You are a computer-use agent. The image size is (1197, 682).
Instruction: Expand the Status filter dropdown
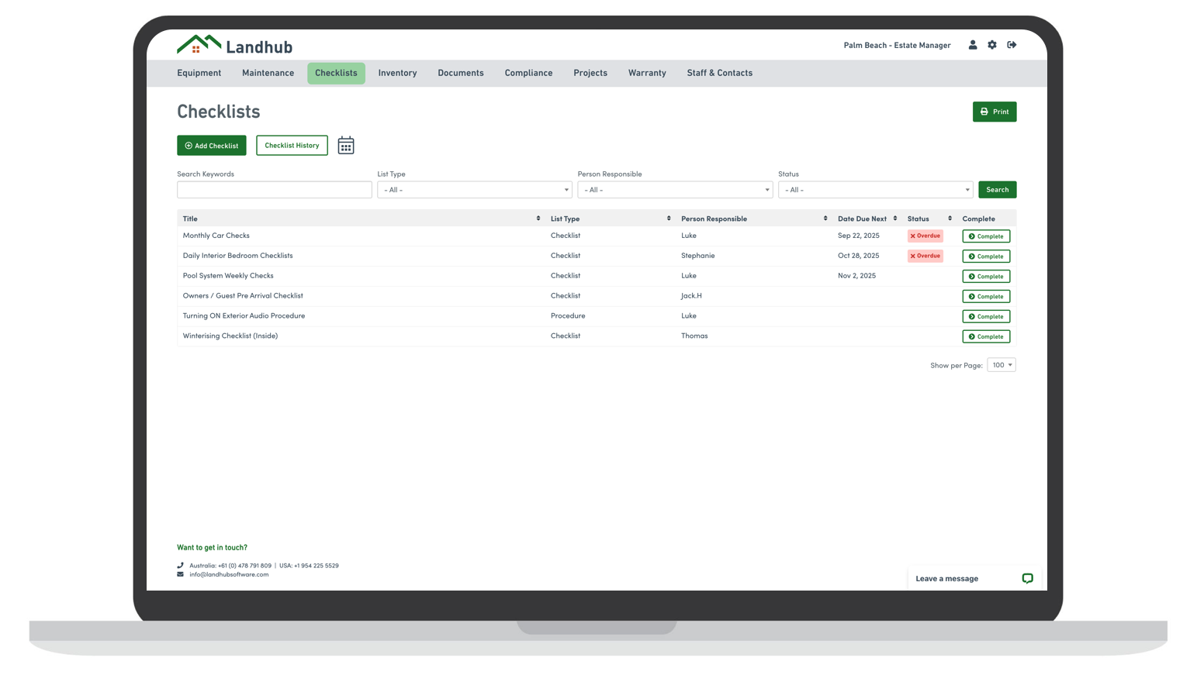[875, 190]
